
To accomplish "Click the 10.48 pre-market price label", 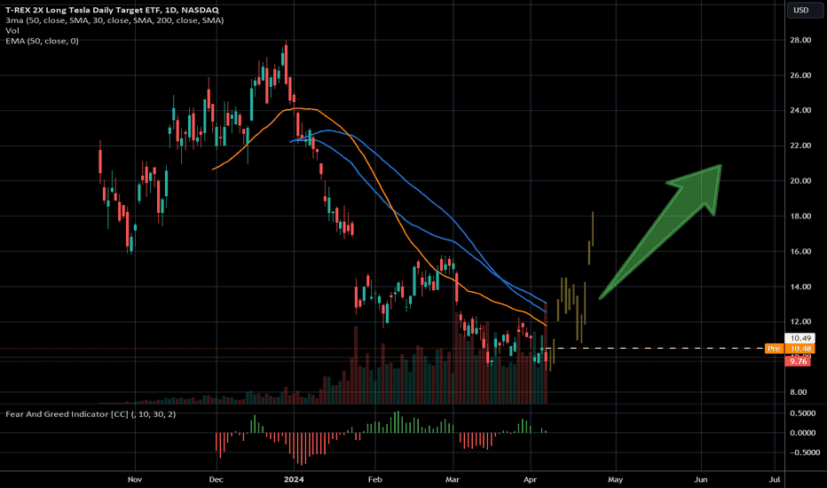I will click(800, 349).
